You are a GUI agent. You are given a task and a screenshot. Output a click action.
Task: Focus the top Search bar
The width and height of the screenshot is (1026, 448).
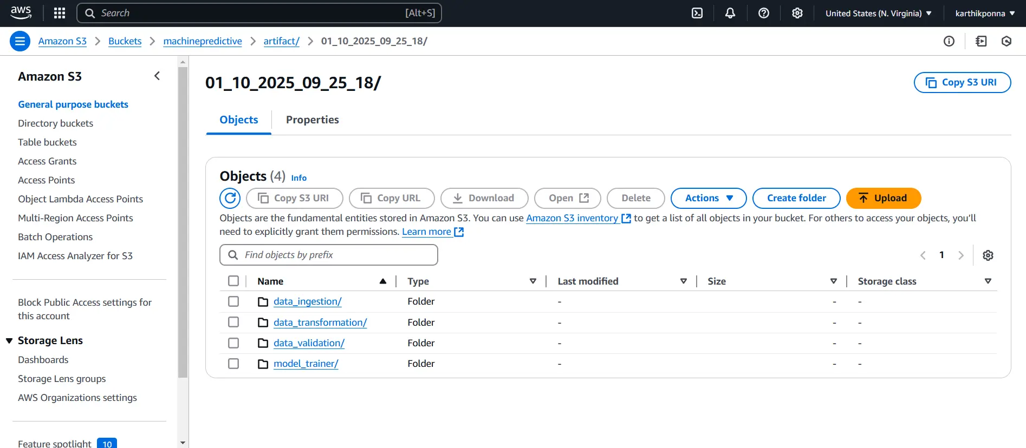point(259,13)
